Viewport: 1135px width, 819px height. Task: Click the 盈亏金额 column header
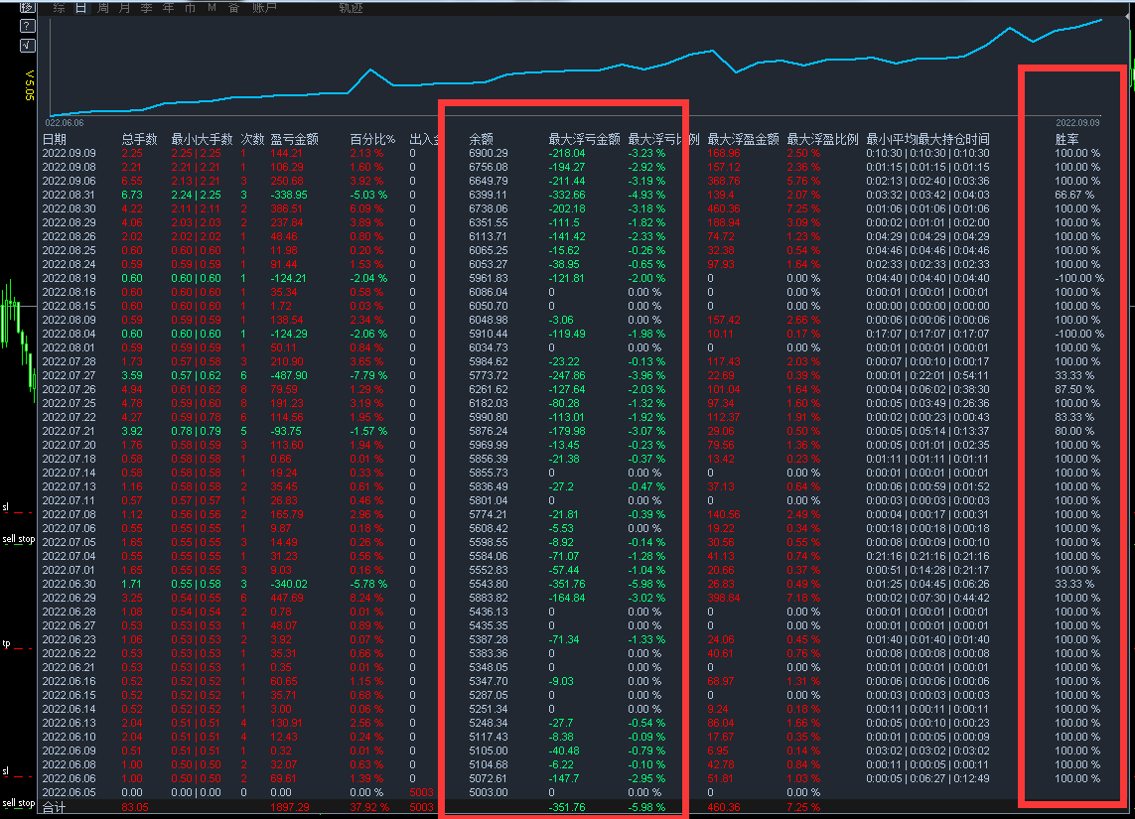click(295, 139)
